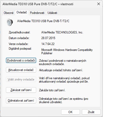Viewport: 132px width, 117px height.
Task: Click the AVerMedia TD310 device name heading
Action: [x=43, y=21]
